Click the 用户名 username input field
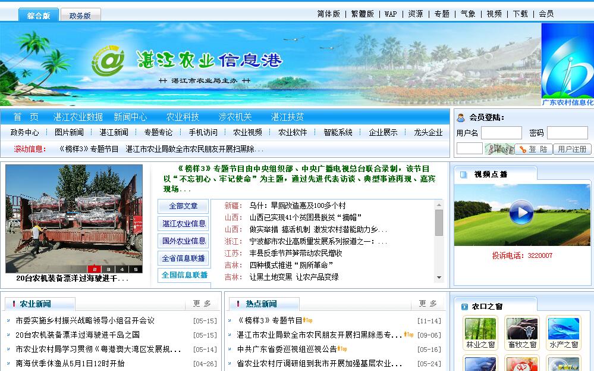The height and width of the screenshot is (371, 594). [501, 133]
